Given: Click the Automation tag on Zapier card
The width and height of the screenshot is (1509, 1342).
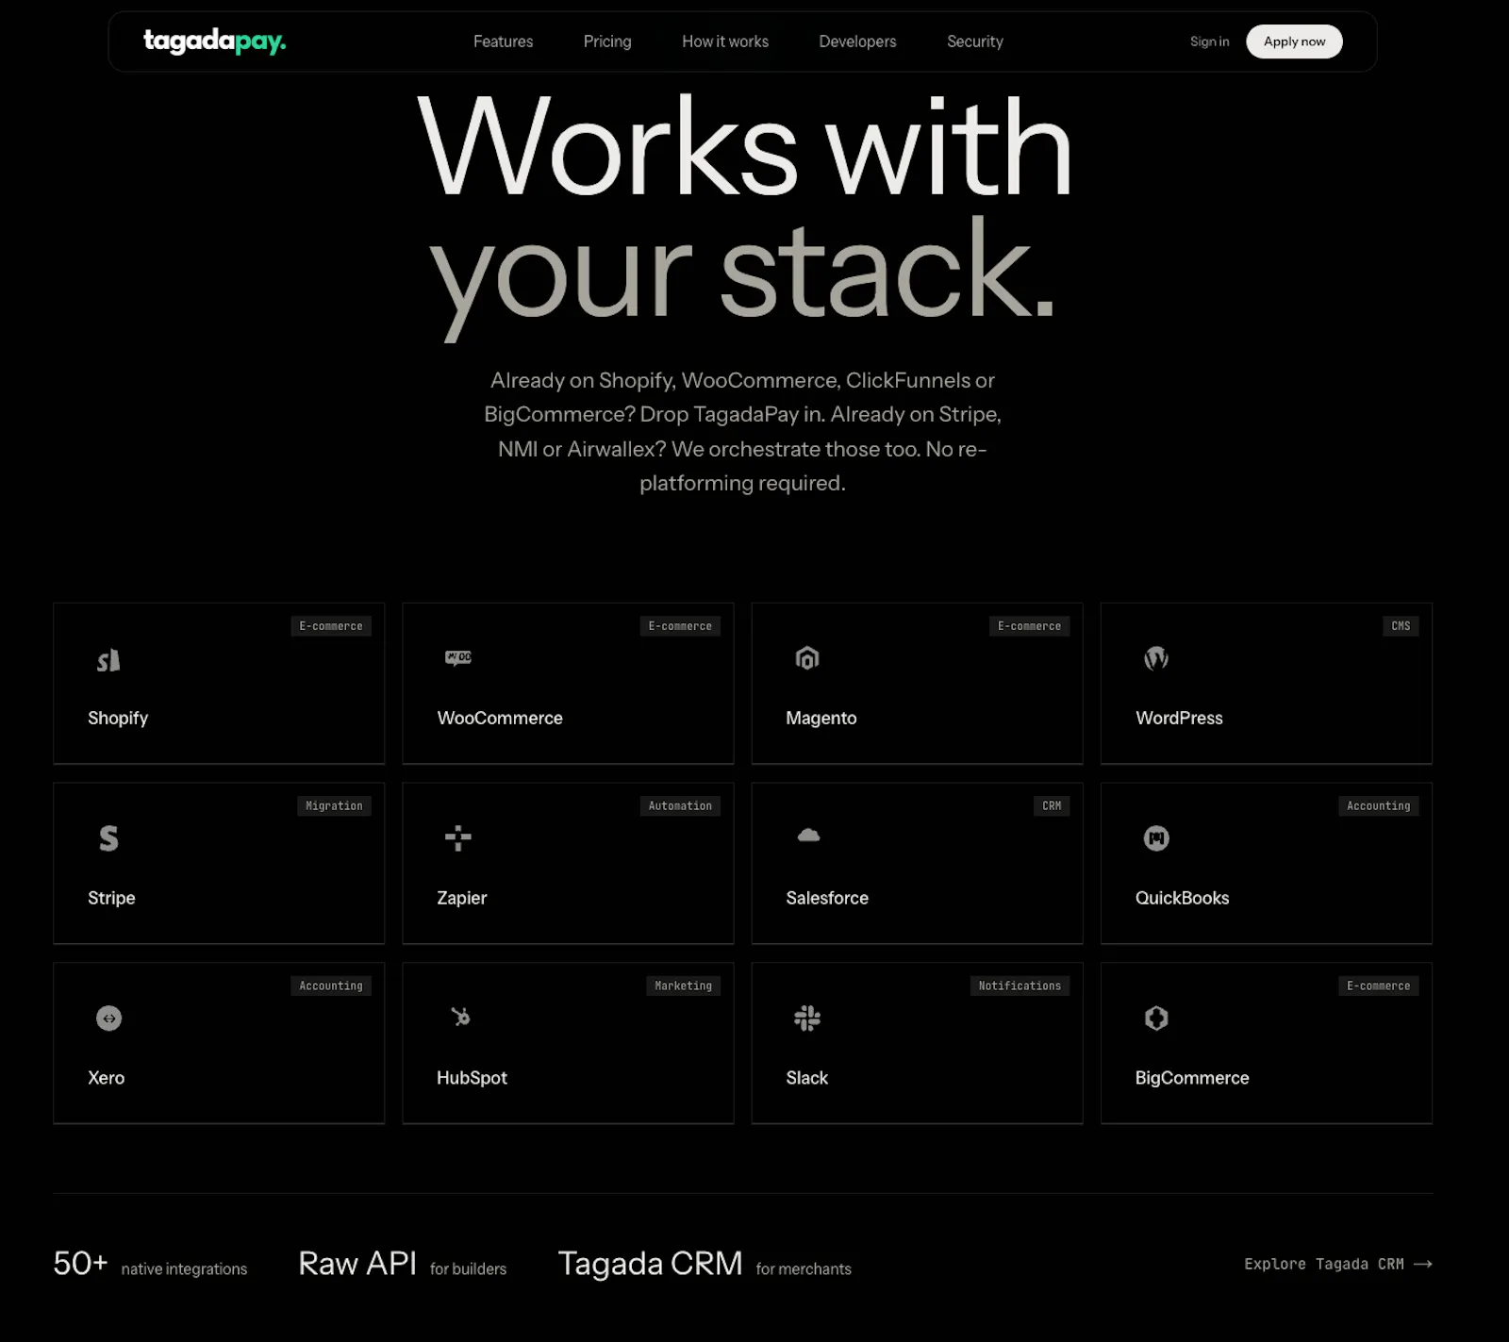Looking at the screenshot, I should point(680,806).
